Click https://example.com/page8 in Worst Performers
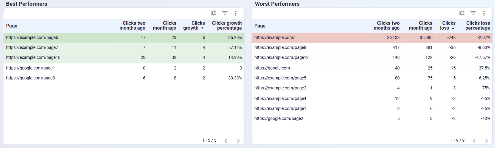 [x=280, y=48]
